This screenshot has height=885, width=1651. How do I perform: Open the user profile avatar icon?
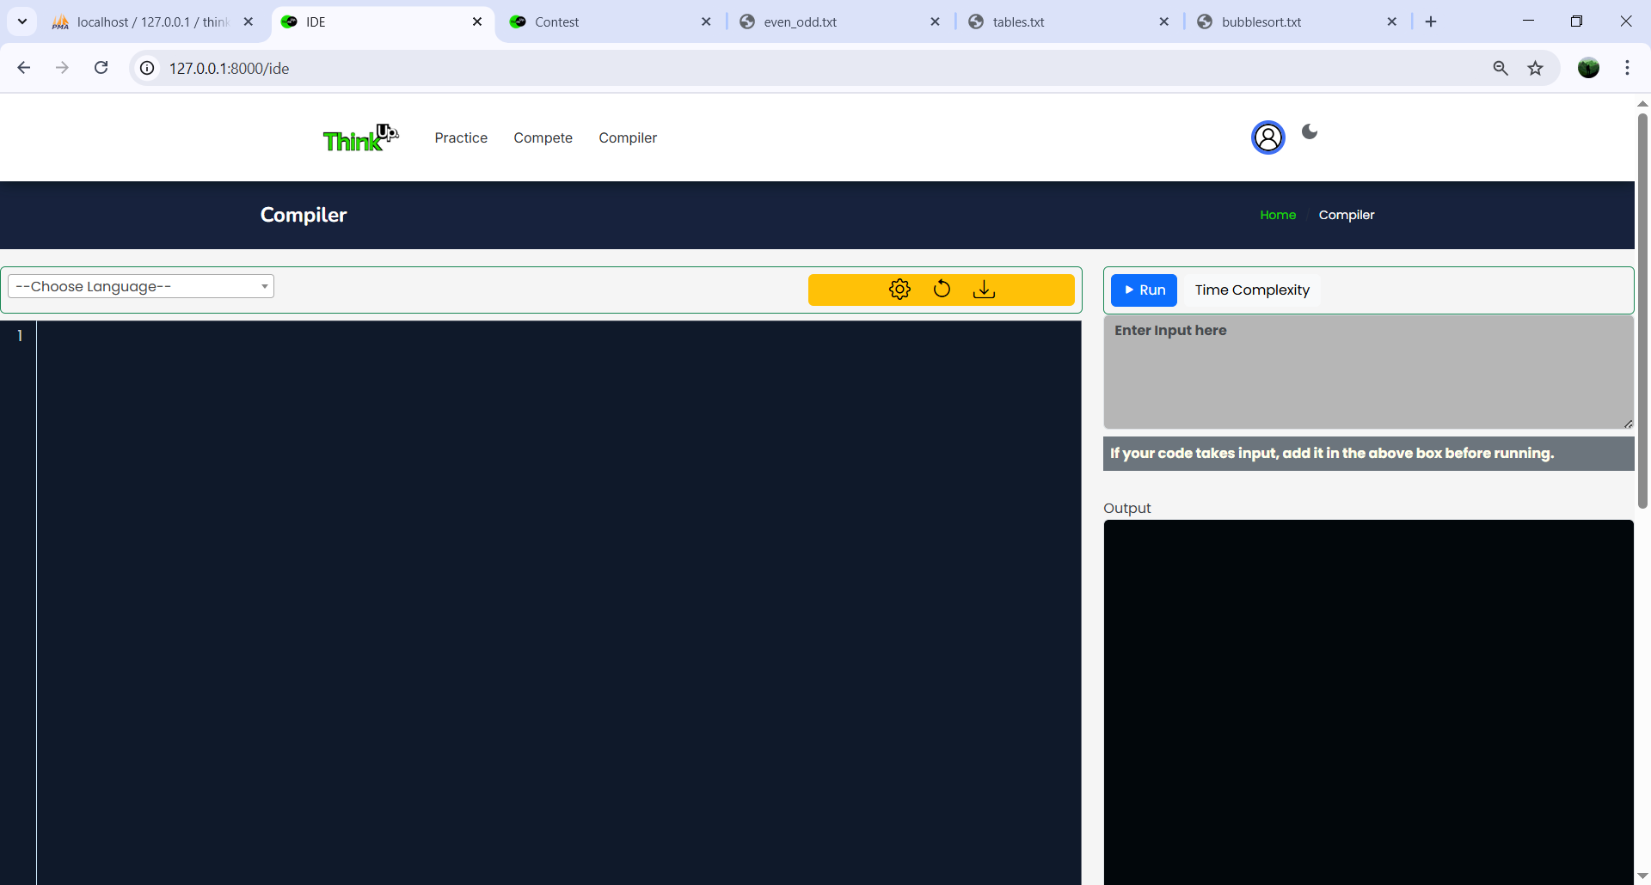click(x=1267, y=137)
